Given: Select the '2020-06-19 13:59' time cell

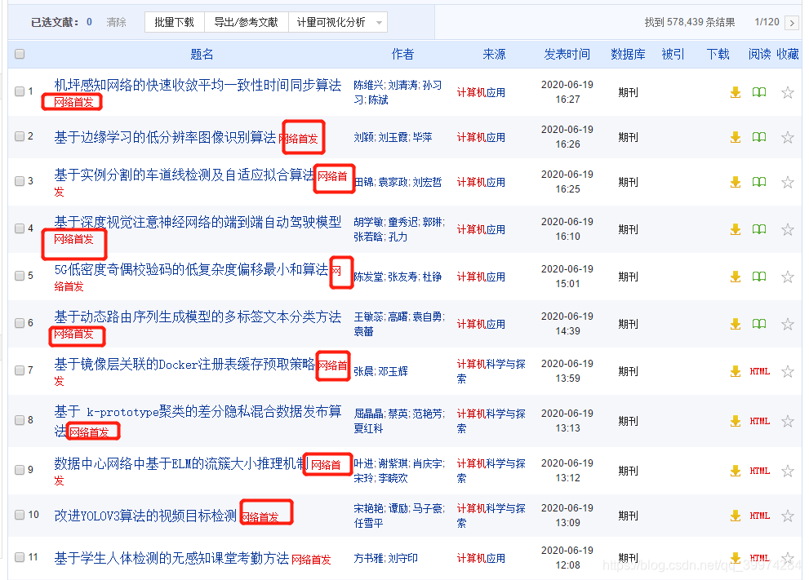Looking at the screenshot, I should click(x=567, y=370).
